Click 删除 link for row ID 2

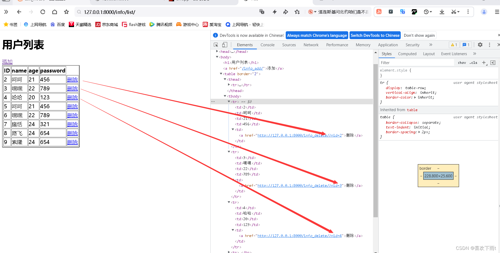click(72, 80)
